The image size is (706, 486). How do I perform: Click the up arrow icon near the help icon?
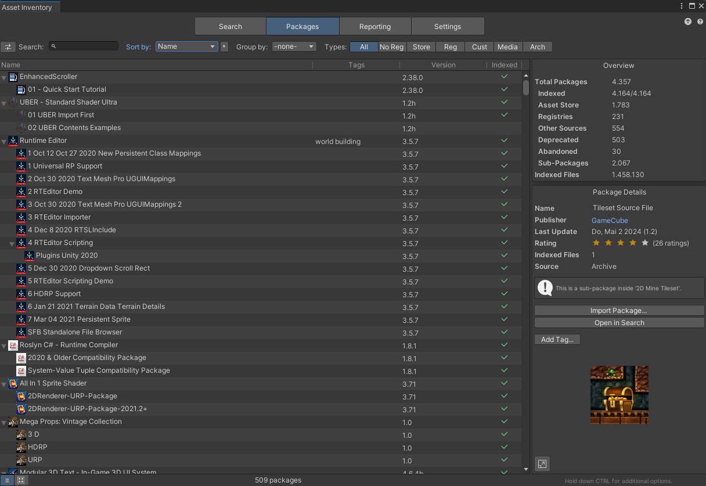click(x=688, y=21)
